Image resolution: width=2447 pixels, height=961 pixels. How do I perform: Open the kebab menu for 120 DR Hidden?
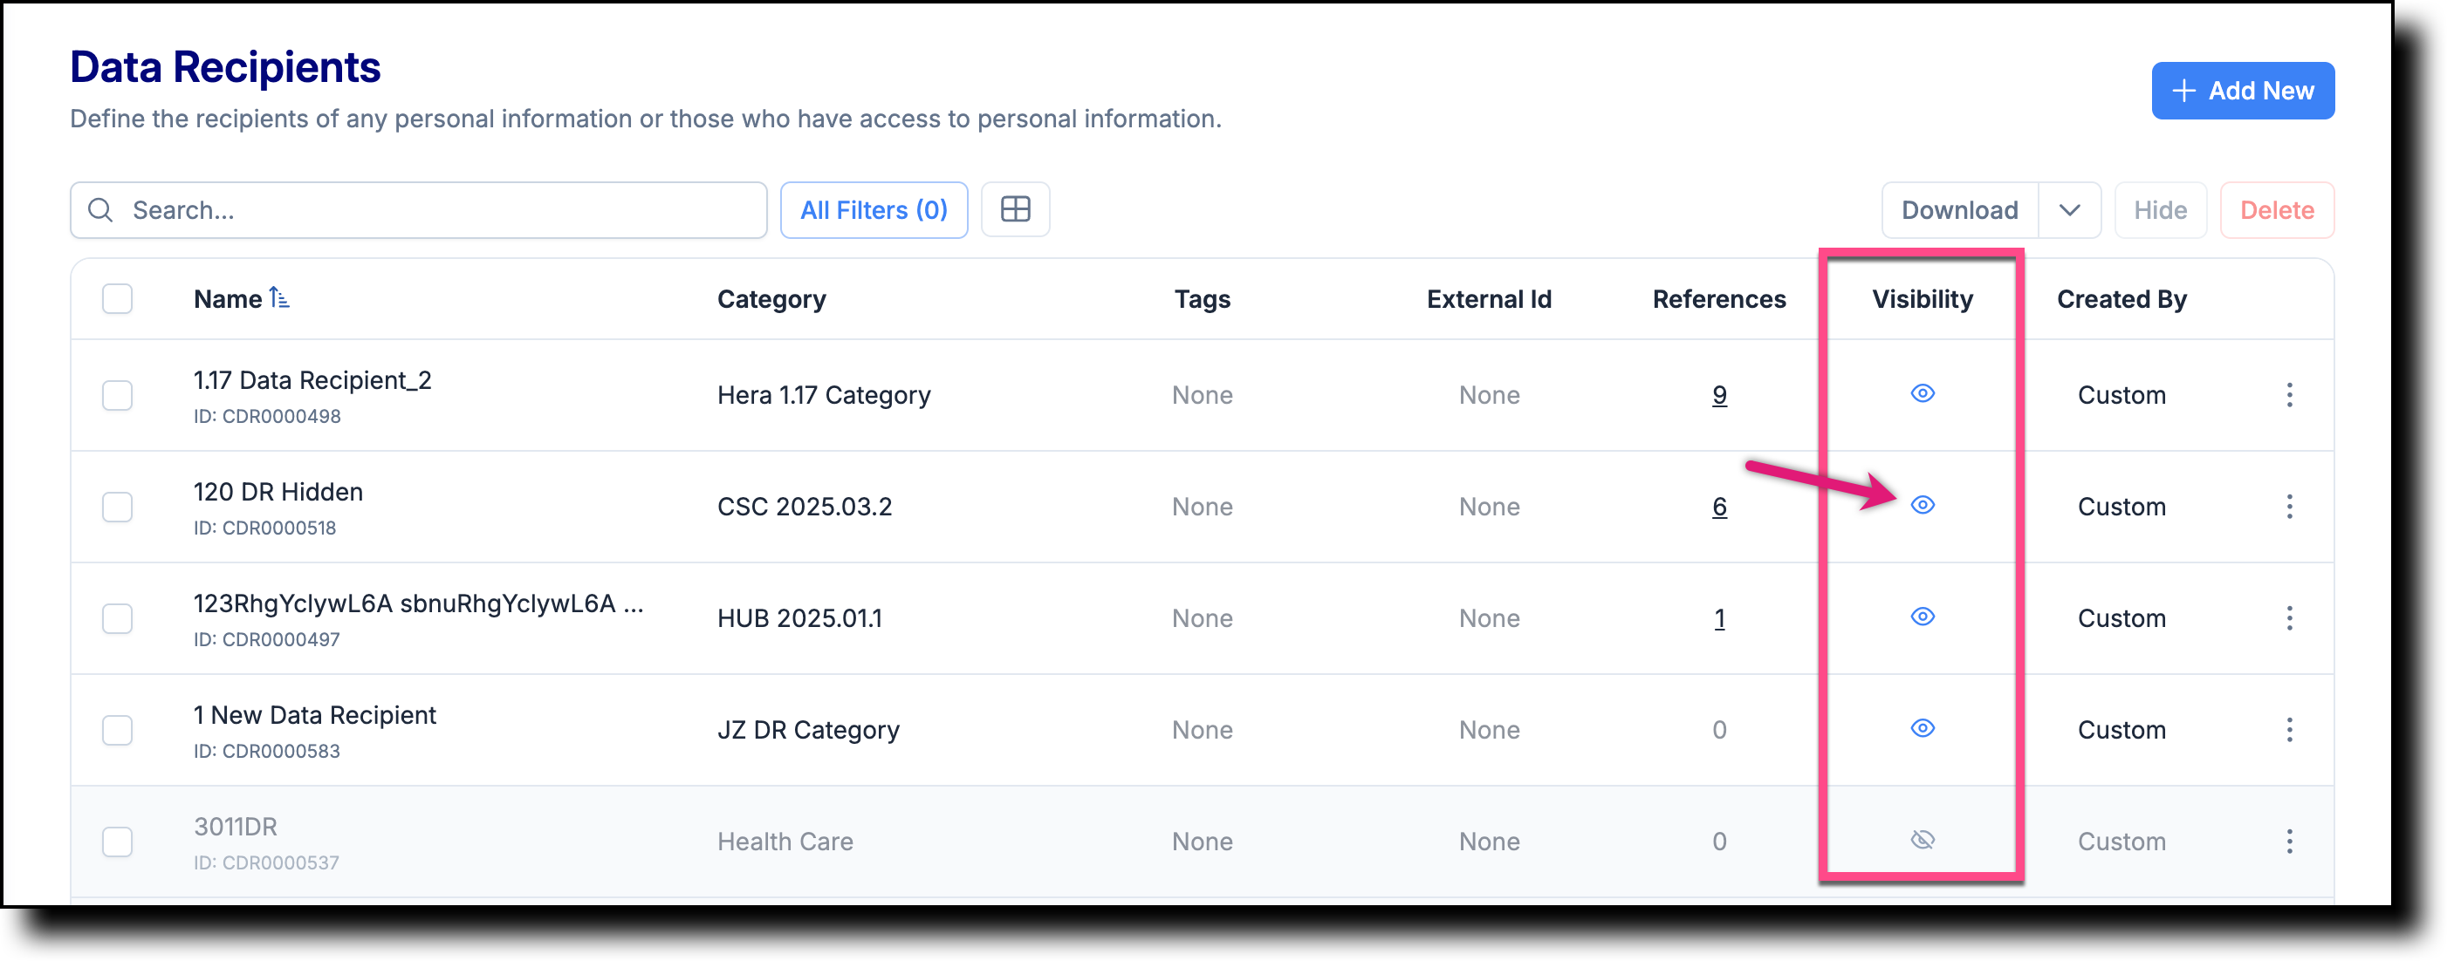coord(2288,506)
